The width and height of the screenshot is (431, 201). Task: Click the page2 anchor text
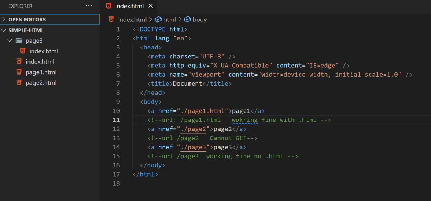point(223,129)
